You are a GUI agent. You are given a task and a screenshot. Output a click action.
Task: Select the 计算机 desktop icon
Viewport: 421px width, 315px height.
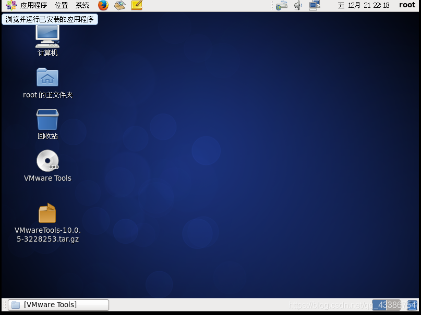coord(47,36)
